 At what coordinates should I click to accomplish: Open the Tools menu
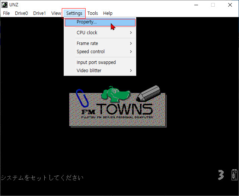(93, 13)
